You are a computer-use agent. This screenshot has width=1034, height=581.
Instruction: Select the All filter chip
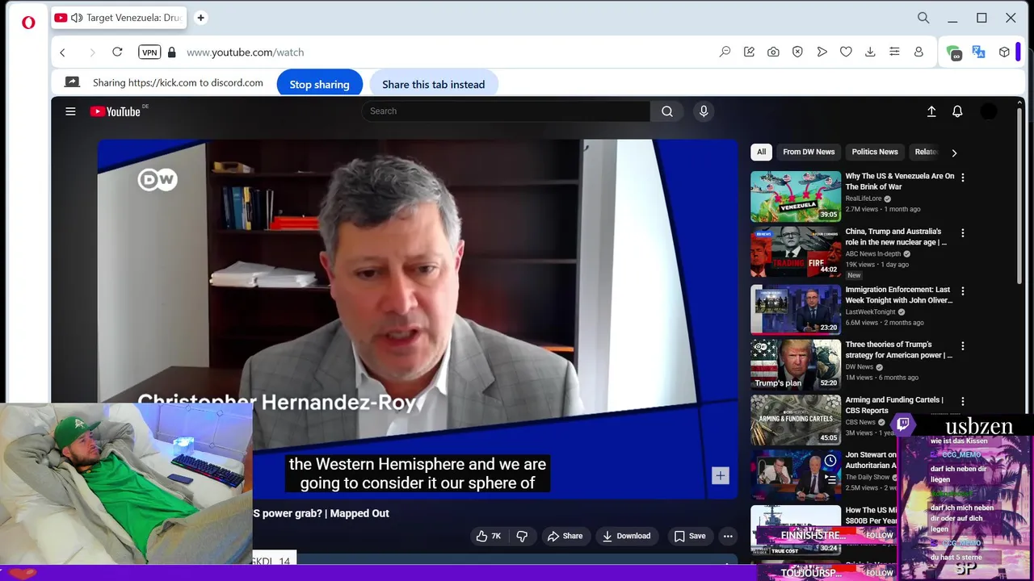tap(761, 152)
